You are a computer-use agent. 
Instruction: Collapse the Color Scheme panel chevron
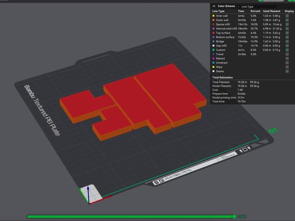[214, 6]
